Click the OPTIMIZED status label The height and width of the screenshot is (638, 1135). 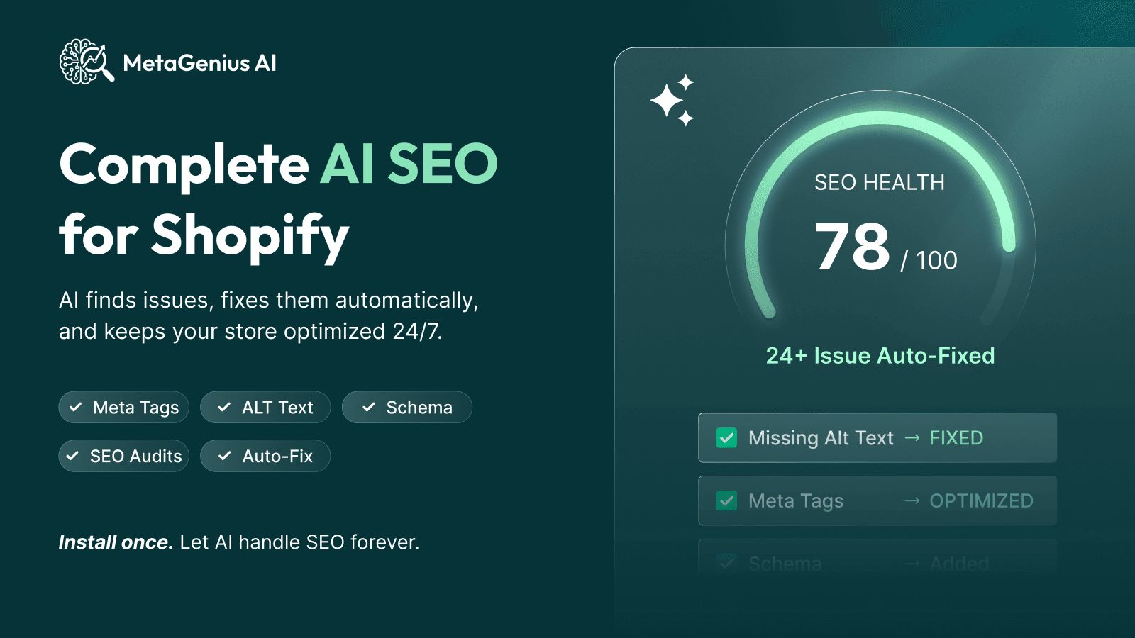click(981, 501)
